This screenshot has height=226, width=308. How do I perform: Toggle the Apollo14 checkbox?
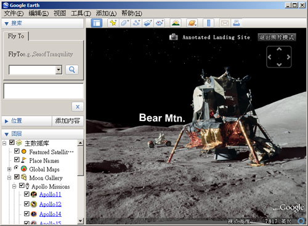26,214
